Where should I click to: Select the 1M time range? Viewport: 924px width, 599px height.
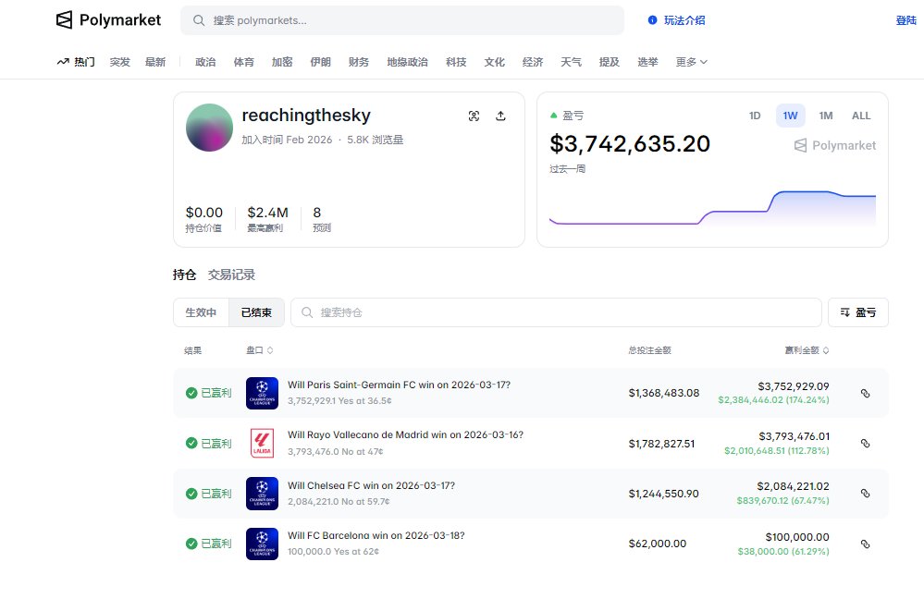[826, 116]
